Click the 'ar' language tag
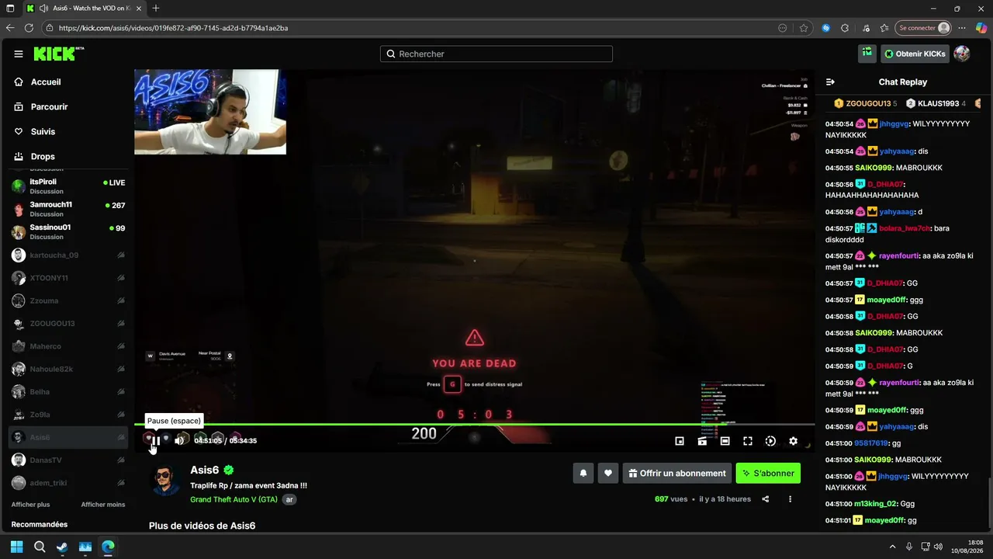 tap(289, 499)
